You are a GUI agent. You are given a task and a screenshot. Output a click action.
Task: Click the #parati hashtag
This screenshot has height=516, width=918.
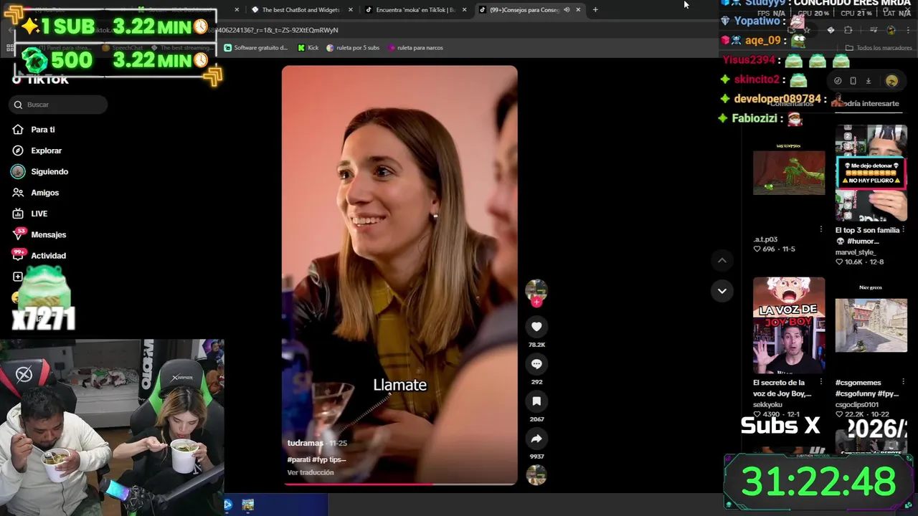click(x=298, y=459)
